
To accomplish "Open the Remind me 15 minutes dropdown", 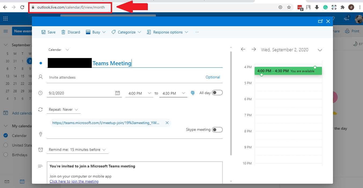I will tap(78, 150).
